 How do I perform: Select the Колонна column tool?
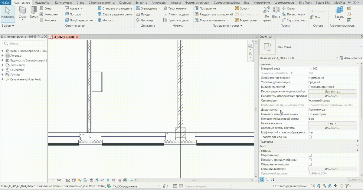pyautogui.click(x=48, y=20)
